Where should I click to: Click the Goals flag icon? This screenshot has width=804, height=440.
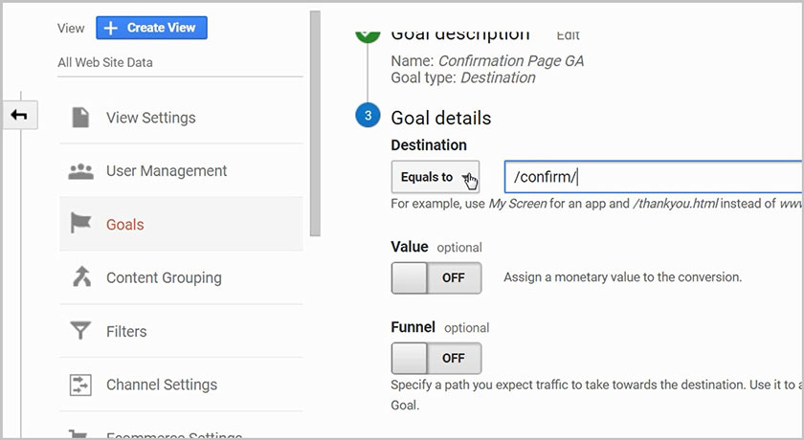point(80,225)
